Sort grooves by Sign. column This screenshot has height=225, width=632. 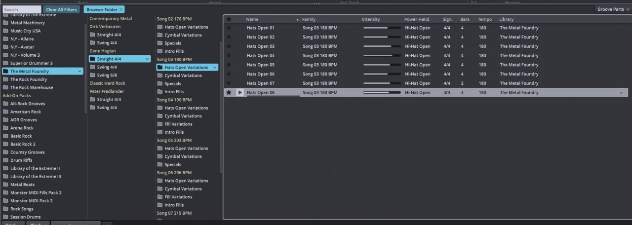pyautogui.click(x=448, y=19)
